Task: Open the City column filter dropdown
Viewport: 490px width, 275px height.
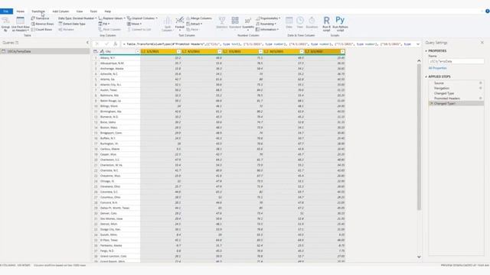Action: pyautogui.click(x=138, y=51)
